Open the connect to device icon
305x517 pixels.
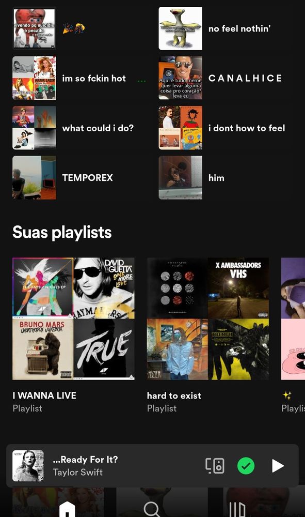click(x=215, y=466)
